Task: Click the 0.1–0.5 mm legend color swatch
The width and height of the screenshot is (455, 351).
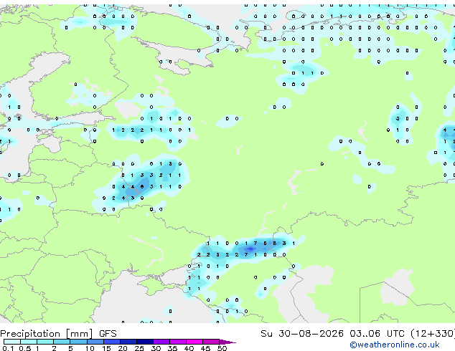Action: pos(12,342)
